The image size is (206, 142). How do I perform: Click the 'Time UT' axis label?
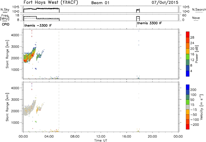(101, 140)
